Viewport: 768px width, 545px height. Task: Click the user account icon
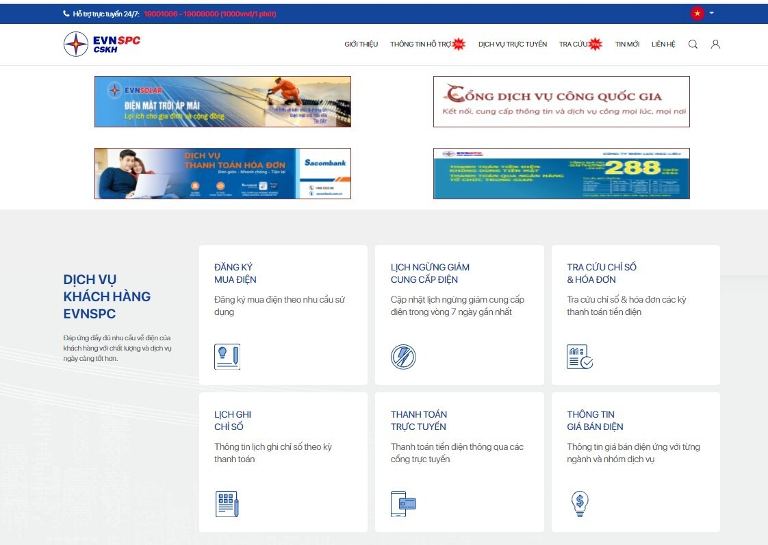pos(715,45)
